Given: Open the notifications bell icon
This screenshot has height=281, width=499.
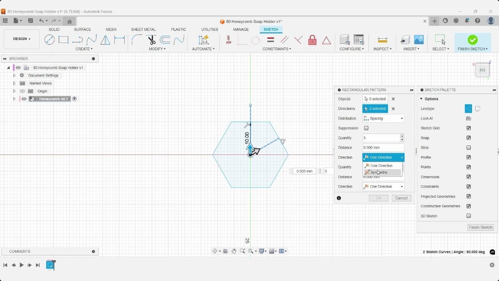Looking at the screenshot, I should 467,21.
